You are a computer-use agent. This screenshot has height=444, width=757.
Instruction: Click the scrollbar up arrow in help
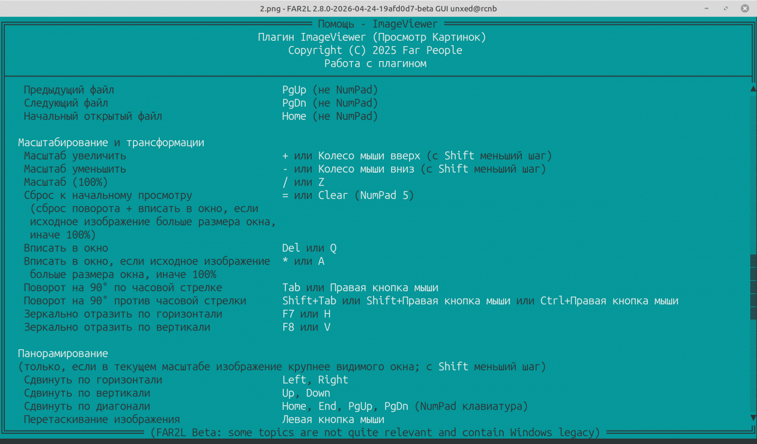point(753,89)
